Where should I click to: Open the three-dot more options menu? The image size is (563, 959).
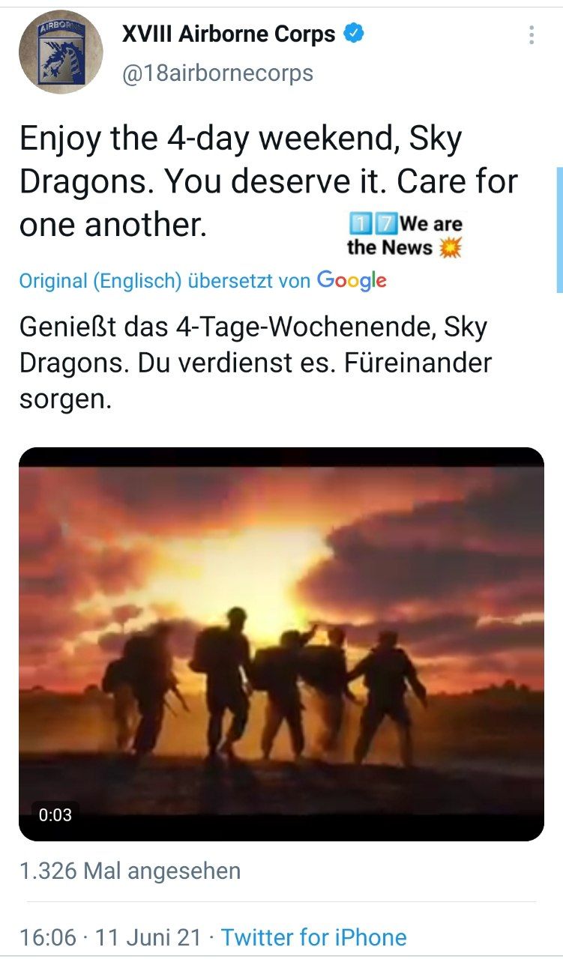click(531, 35)
